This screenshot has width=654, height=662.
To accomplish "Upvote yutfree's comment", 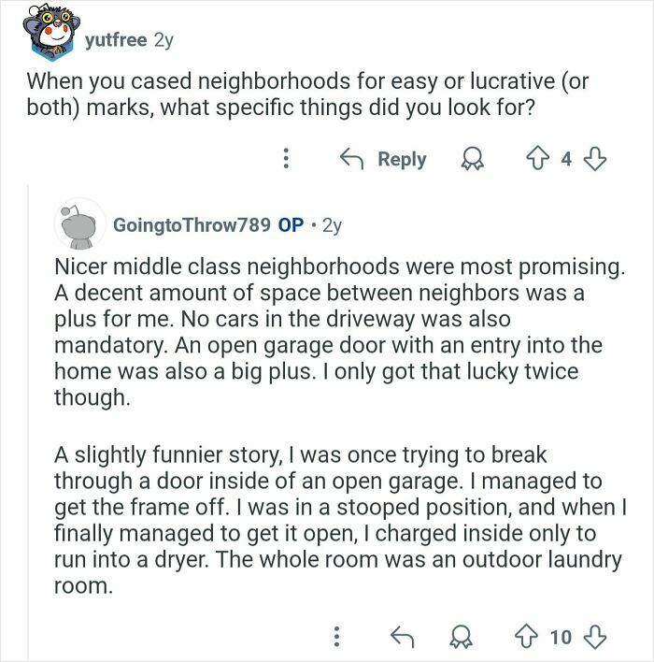I will [x=539, y=160].
